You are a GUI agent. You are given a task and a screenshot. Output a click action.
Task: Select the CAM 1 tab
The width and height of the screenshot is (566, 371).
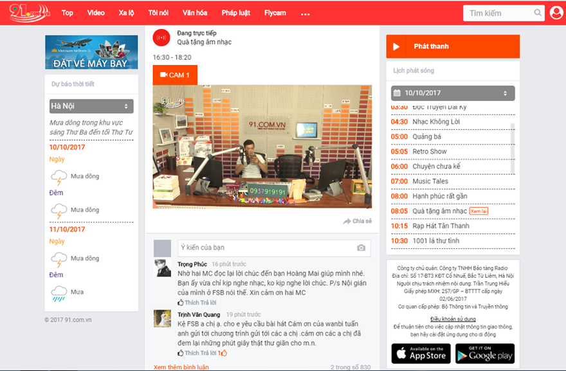click(x=174, y=75)
